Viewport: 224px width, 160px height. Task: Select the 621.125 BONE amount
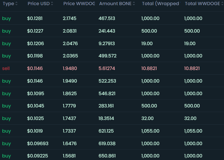(x=106, y=131)
